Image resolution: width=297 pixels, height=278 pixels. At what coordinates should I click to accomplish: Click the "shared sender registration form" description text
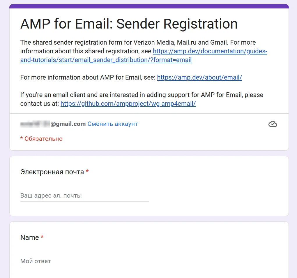(x=87, y=43)
